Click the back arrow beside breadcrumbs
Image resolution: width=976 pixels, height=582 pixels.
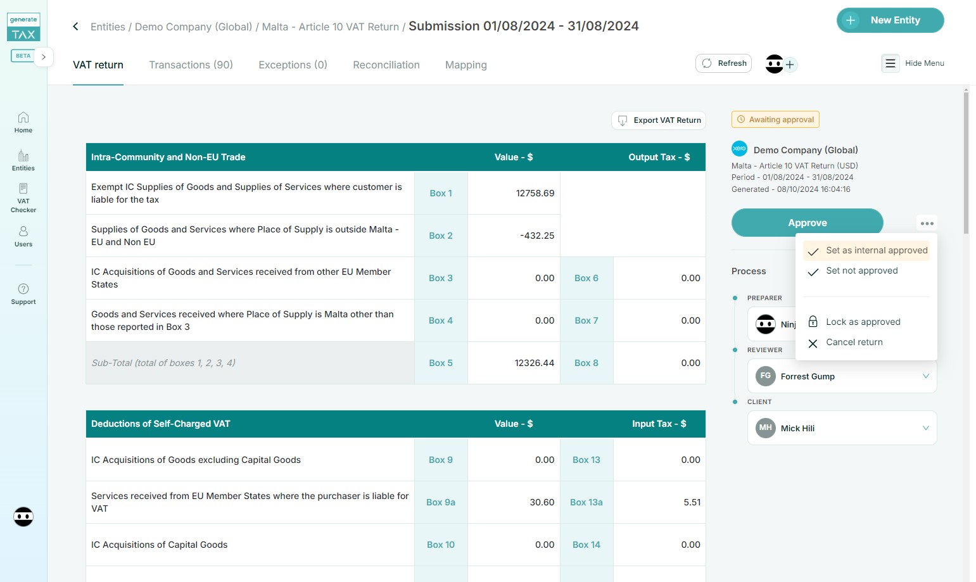point(75,27)
